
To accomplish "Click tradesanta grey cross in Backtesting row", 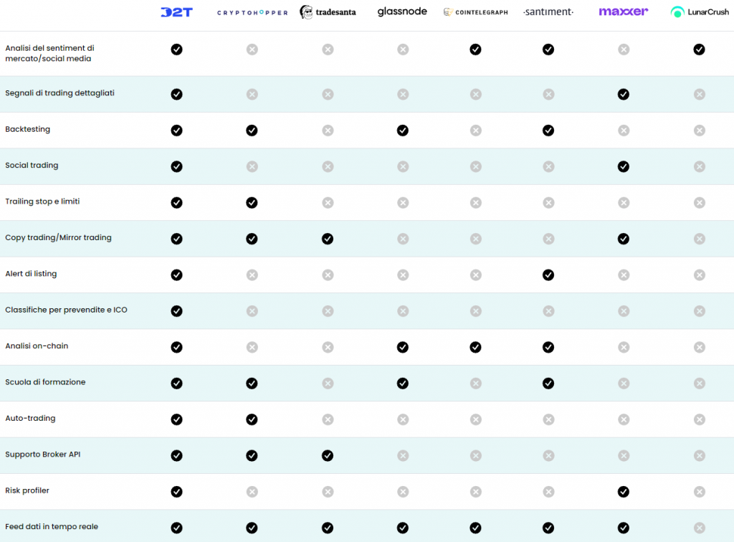I will click(328, 130).
